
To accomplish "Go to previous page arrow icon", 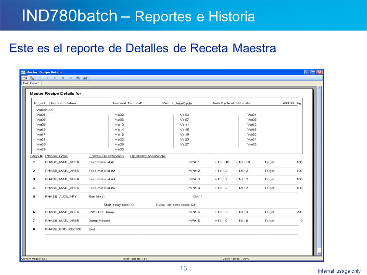I will (x=47, y=78).
